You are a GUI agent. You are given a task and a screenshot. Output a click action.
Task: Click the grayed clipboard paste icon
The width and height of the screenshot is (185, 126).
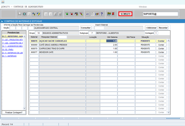(x=92, y=14)
